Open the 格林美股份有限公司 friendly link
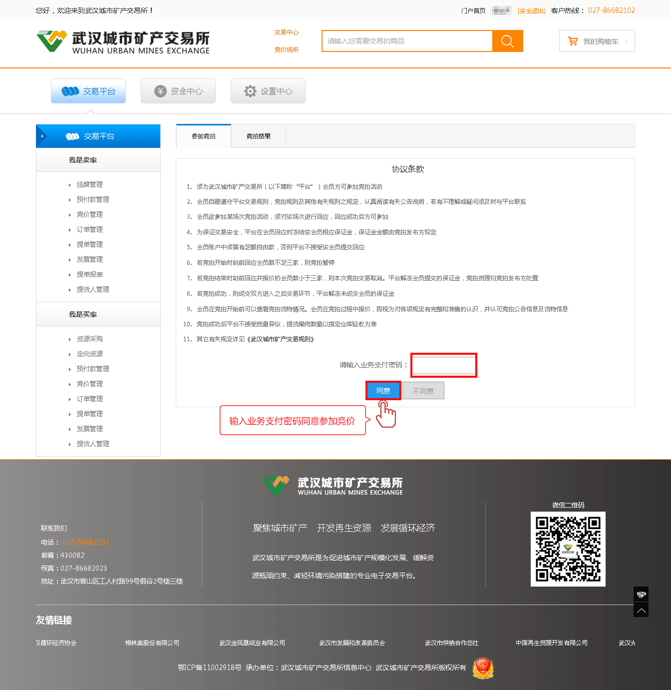 (x=152, y=643)
